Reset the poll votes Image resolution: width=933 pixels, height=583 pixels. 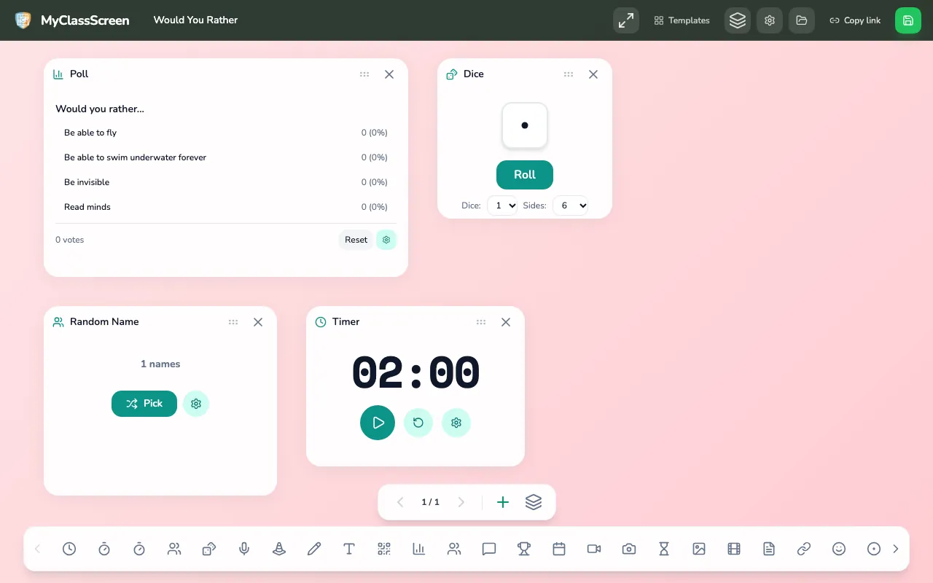pyautogui.click(x=356, y=240)
